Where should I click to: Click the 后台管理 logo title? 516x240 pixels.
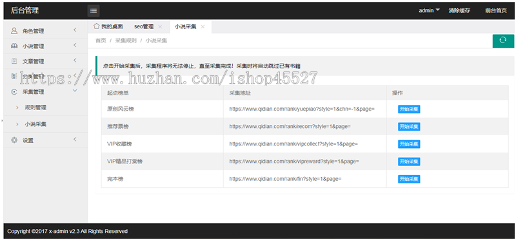pos(25,10)
